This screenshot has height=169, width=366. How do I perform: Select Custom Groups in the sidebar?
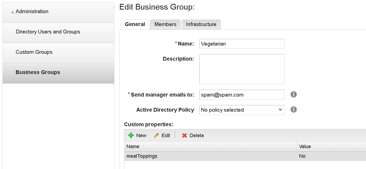(x=34, y=52)
